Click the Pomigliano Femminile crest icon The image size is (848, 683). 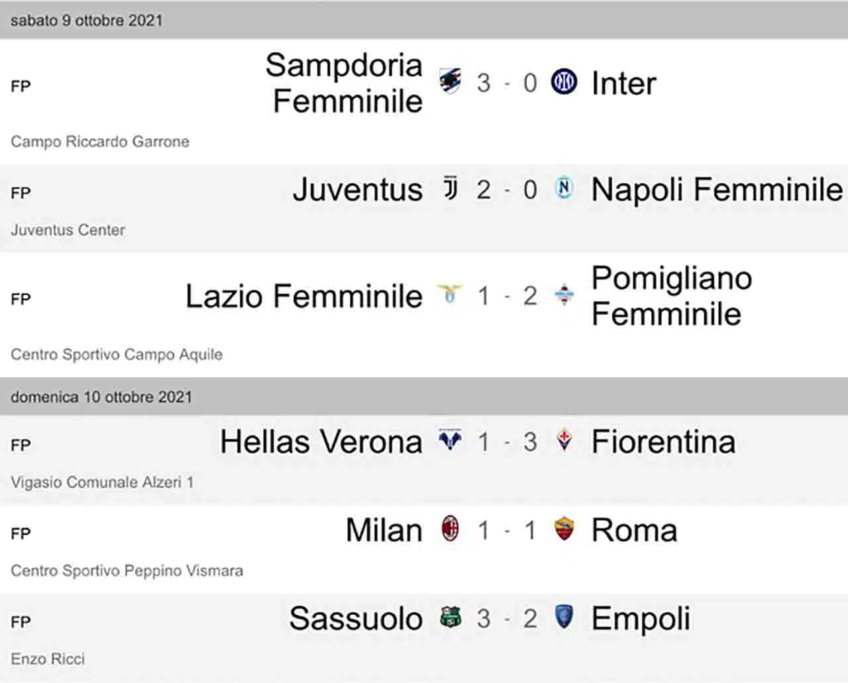pyautogui.click(x=564, y=294)
